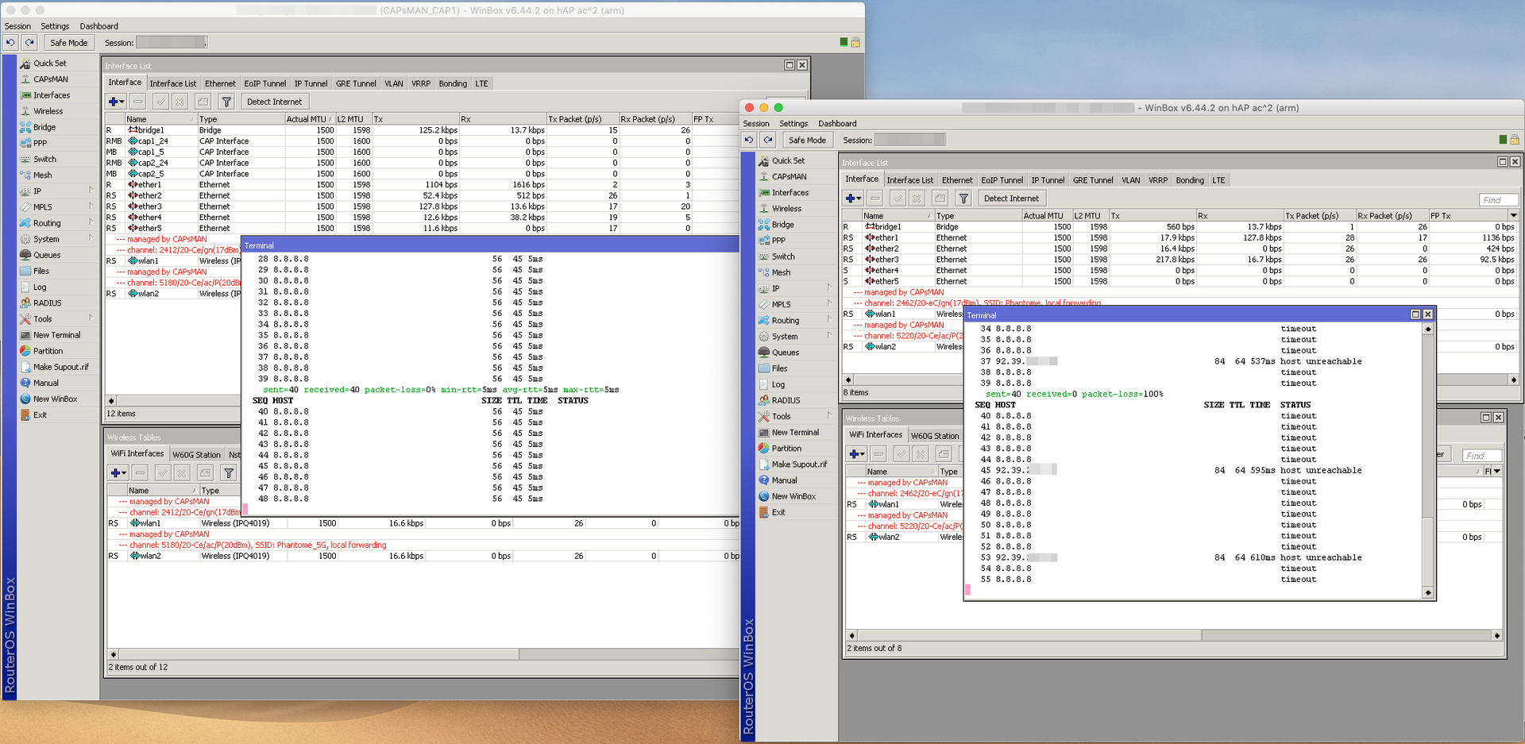Click Detect Internet button in right window
This screenshot has width=1525, height=744.
1011,199
